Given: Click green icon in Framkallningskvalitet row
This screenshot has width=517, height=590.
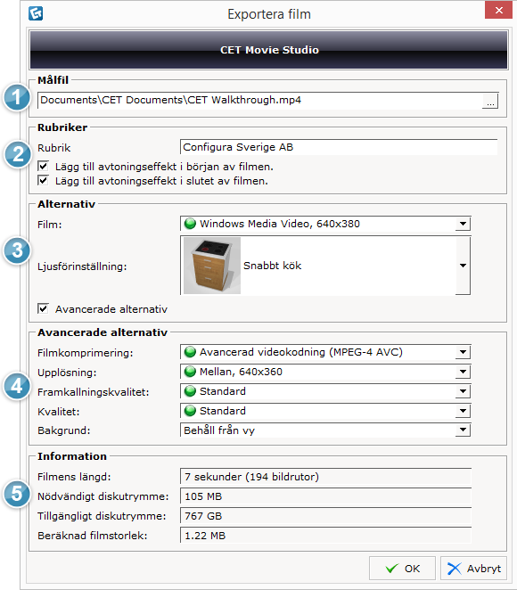Looking at the screenshot, I should pos(191,391).
